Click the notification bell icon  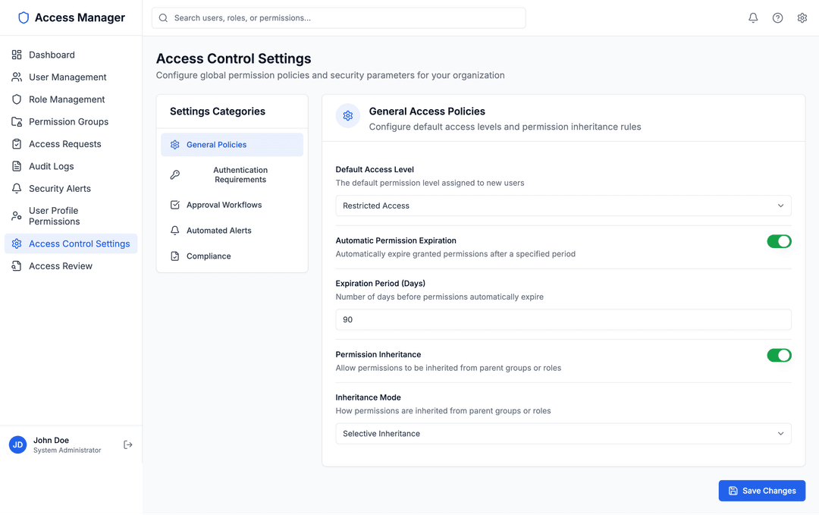point(753,17)
